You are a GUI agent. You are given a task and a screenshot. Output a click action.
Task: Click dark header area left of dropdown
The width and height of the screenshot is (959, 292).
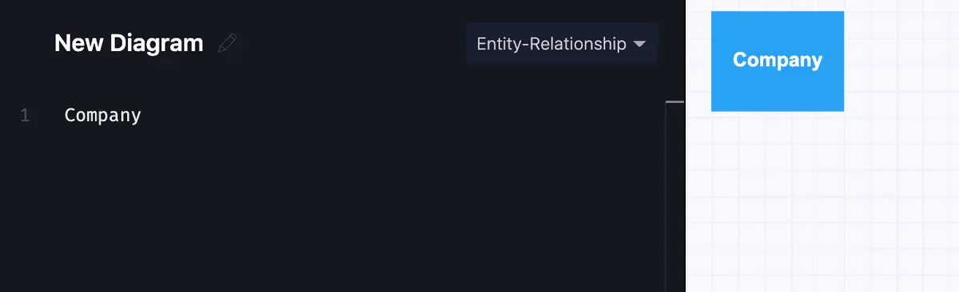pos(352,44)
